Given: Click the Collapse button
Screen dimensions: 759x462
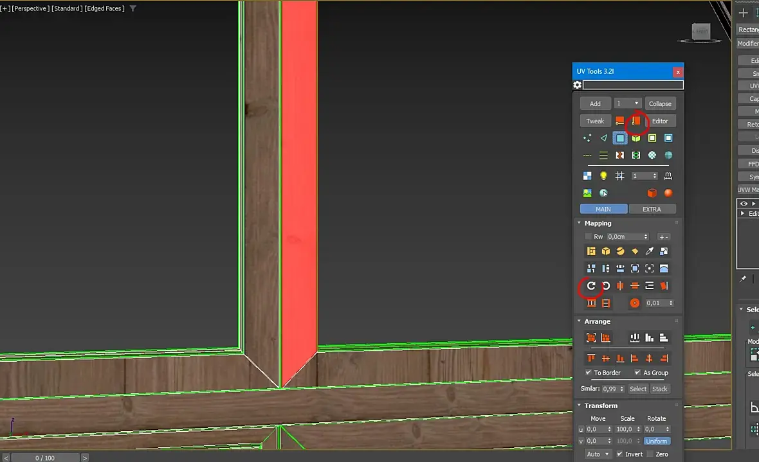Looking at the screenshot, I should coord(660,103).
